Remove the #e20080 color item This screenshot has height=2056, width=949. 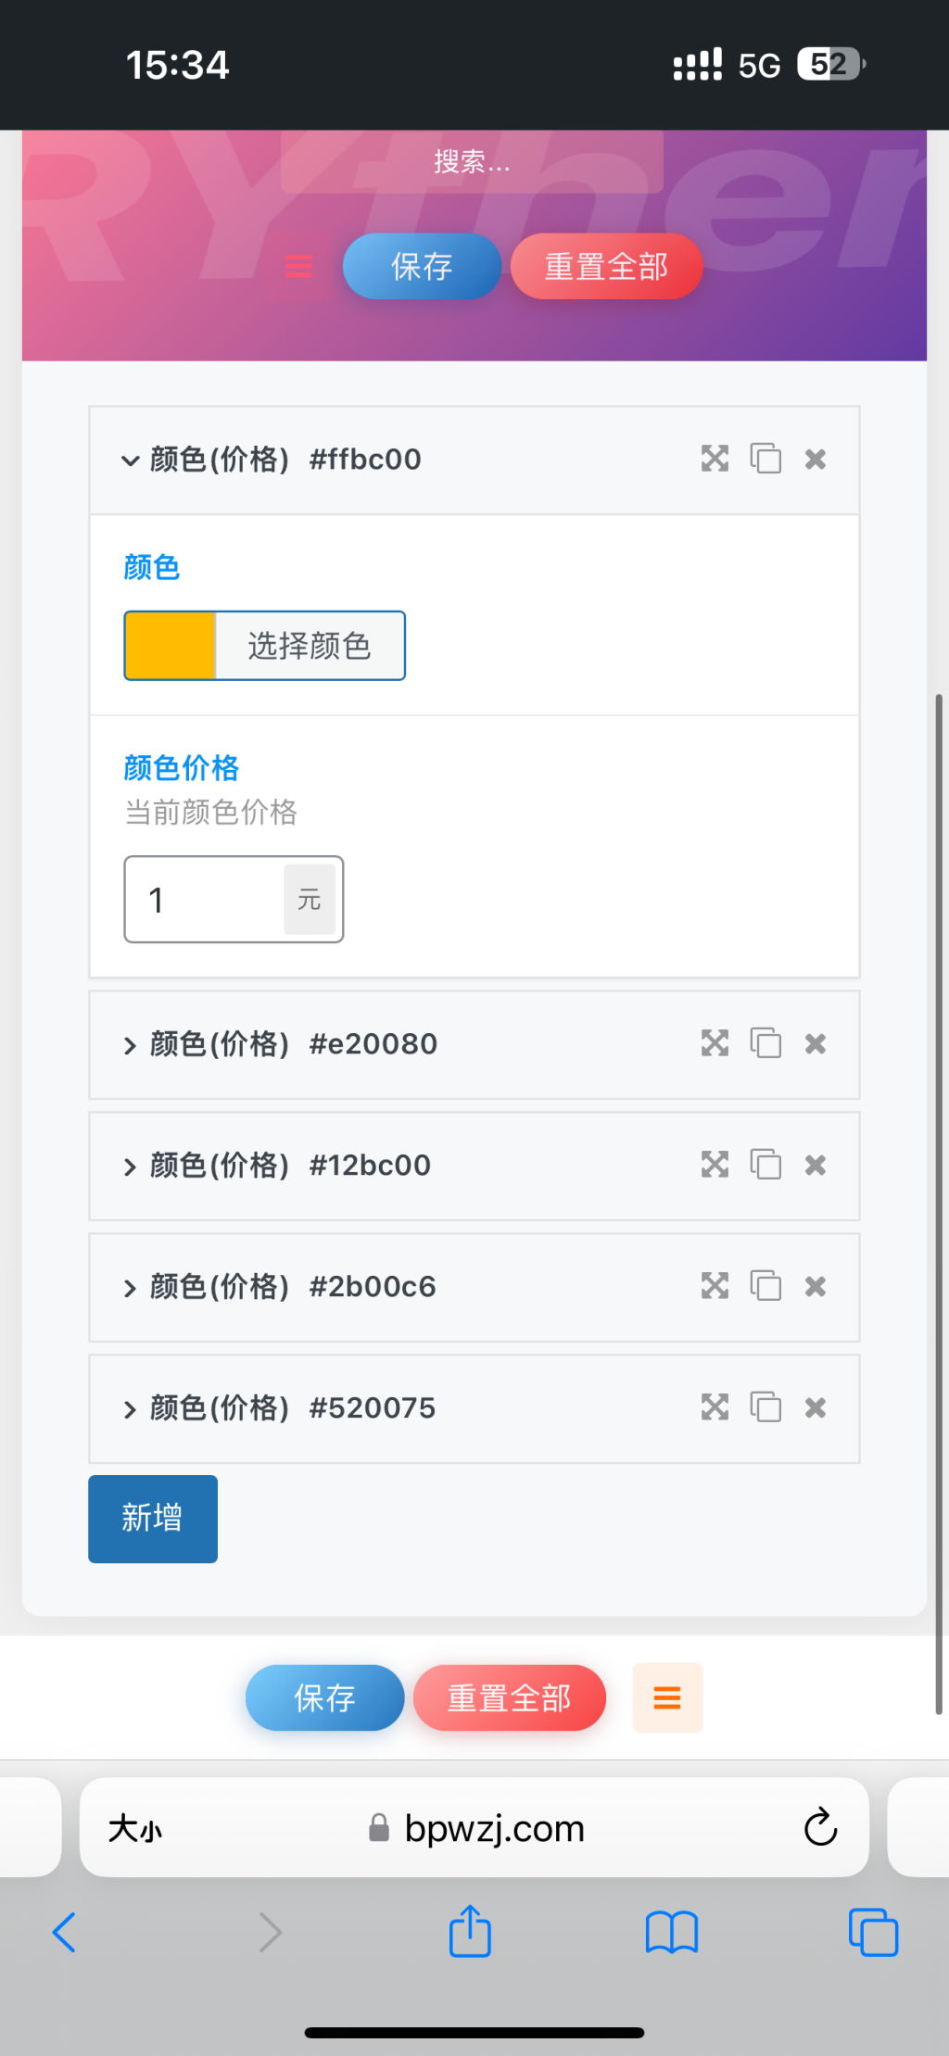pyautogui.click(x=816, y=1044)
